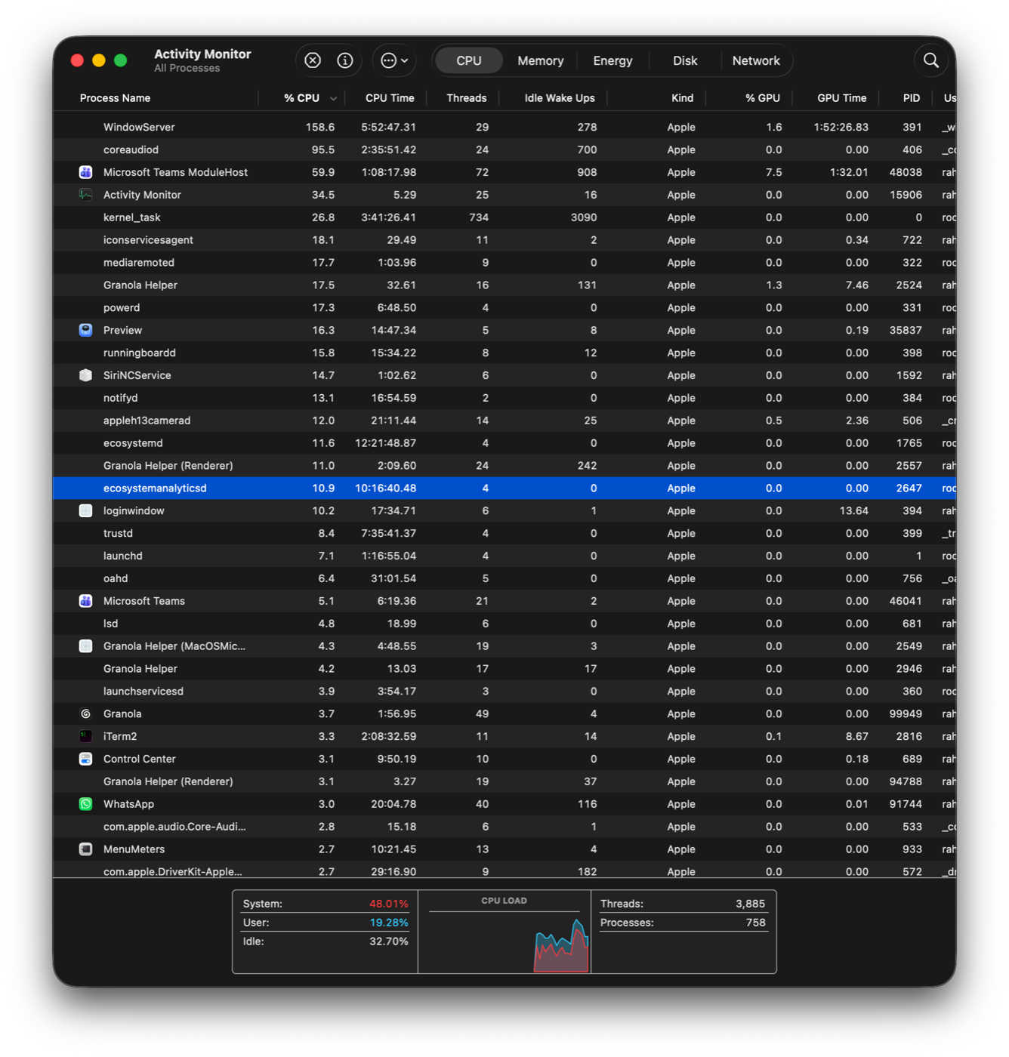Click the loginwindow process icon
This screenshot has height=1057, width=1009.
[x=85, y=510]
